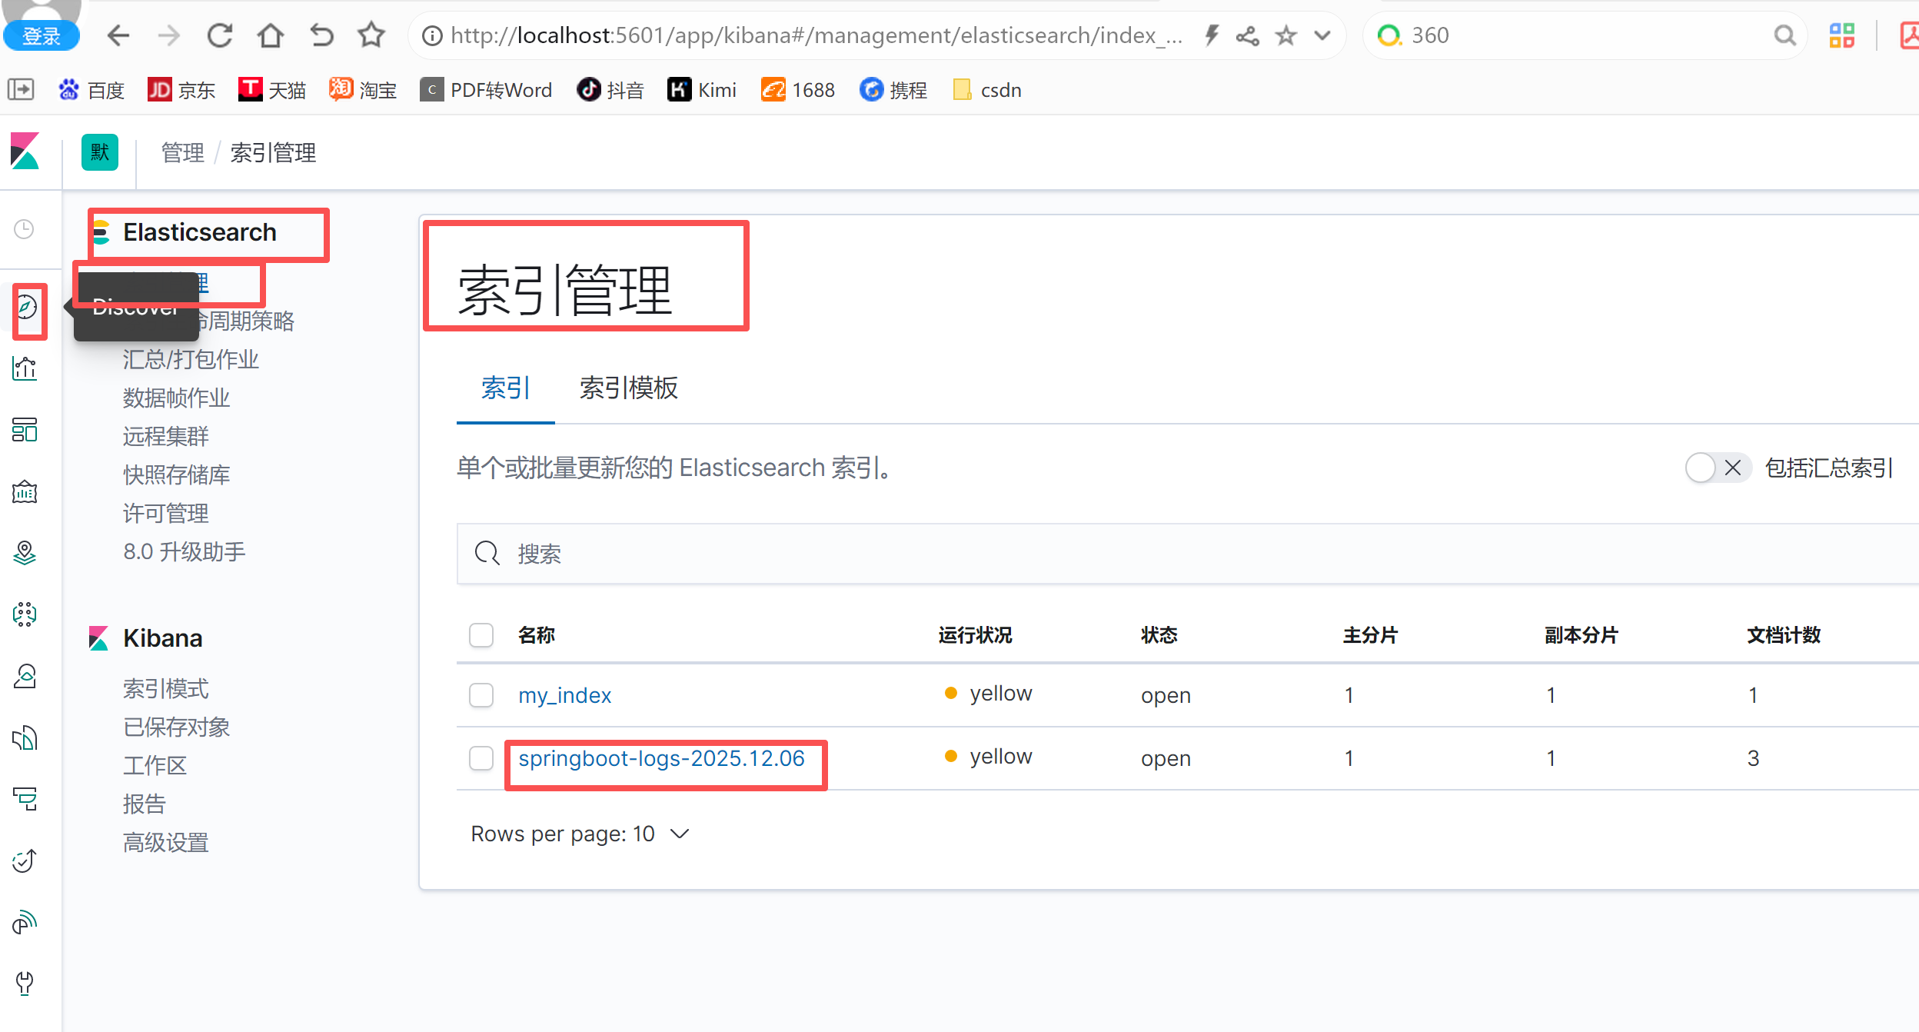The image size is (1919, 1032).
Task: Open the Machine Learning sidebar icon
Action: click(25, 614)
